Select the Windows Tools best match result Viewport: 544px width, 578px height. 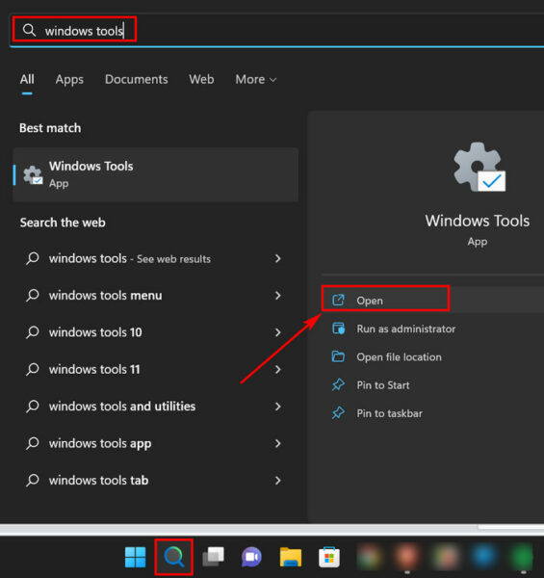coord(155,174)
